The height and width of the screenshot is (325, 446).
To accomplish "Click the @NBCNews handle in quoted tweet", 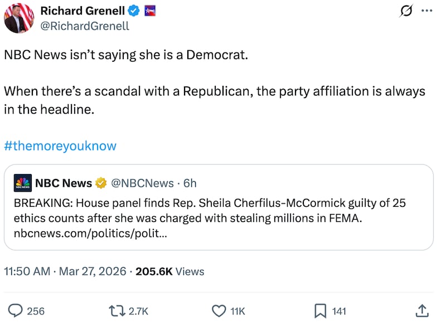I will point(142,183).
